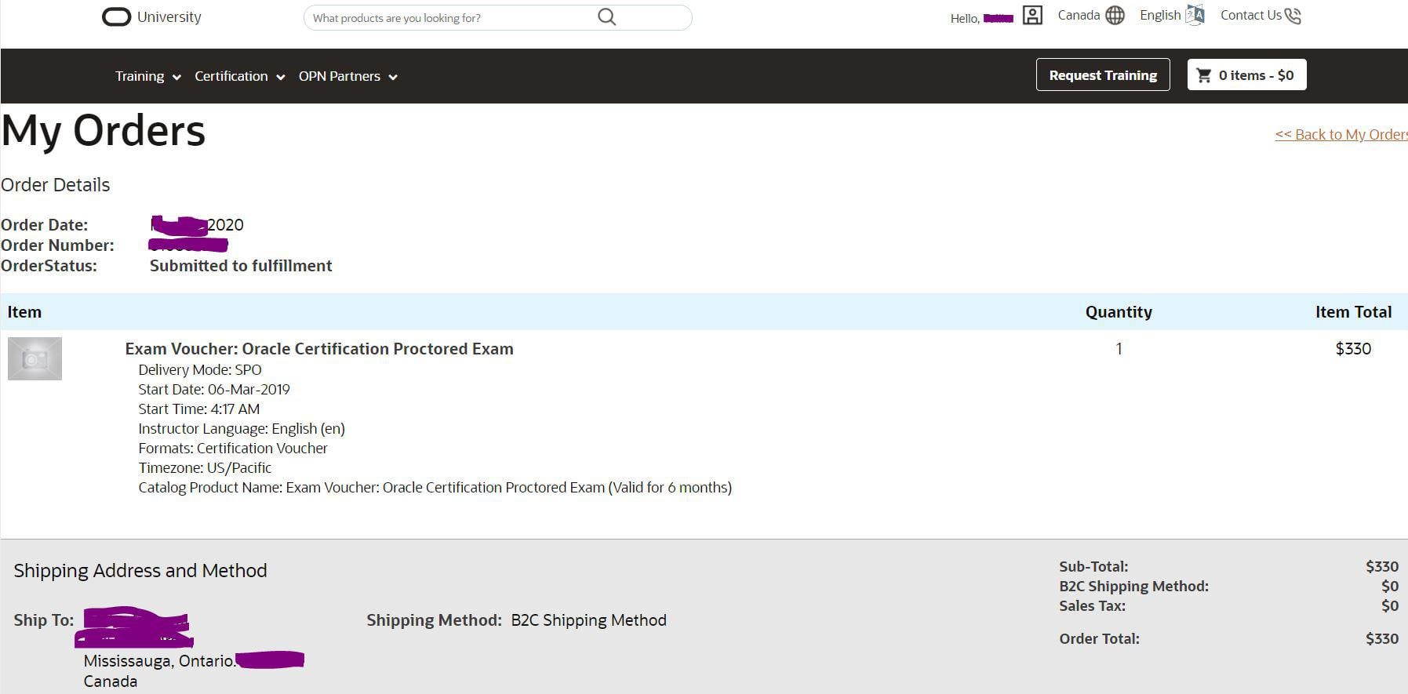Click the Exam Voucher item title
This screenshot has width=1408, height=694.
click(x=319, y=349)
